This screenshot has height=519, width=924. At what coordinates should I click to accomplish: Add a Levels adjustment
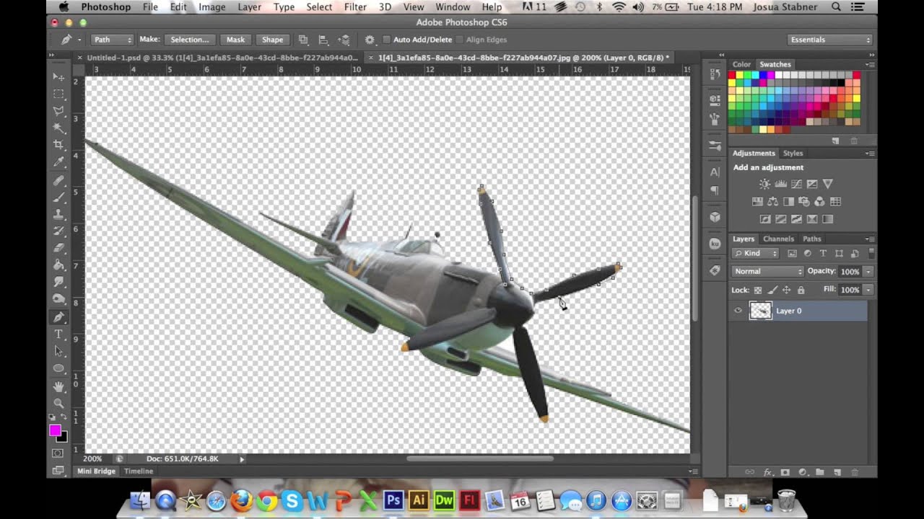[x=780, y=185]
